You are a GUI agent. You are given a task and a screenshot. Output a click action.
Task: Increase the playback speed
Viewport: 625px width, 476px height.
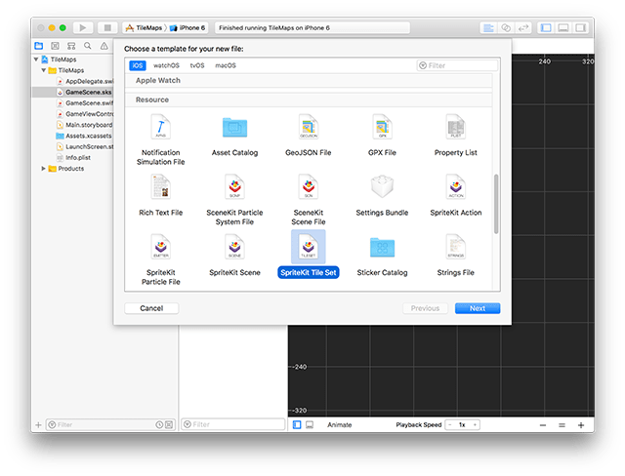[476, 424]
